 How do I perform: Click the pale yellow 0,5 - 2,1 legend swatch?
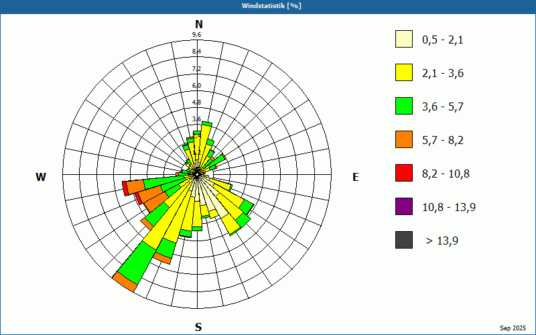click(x=404, y=39)
